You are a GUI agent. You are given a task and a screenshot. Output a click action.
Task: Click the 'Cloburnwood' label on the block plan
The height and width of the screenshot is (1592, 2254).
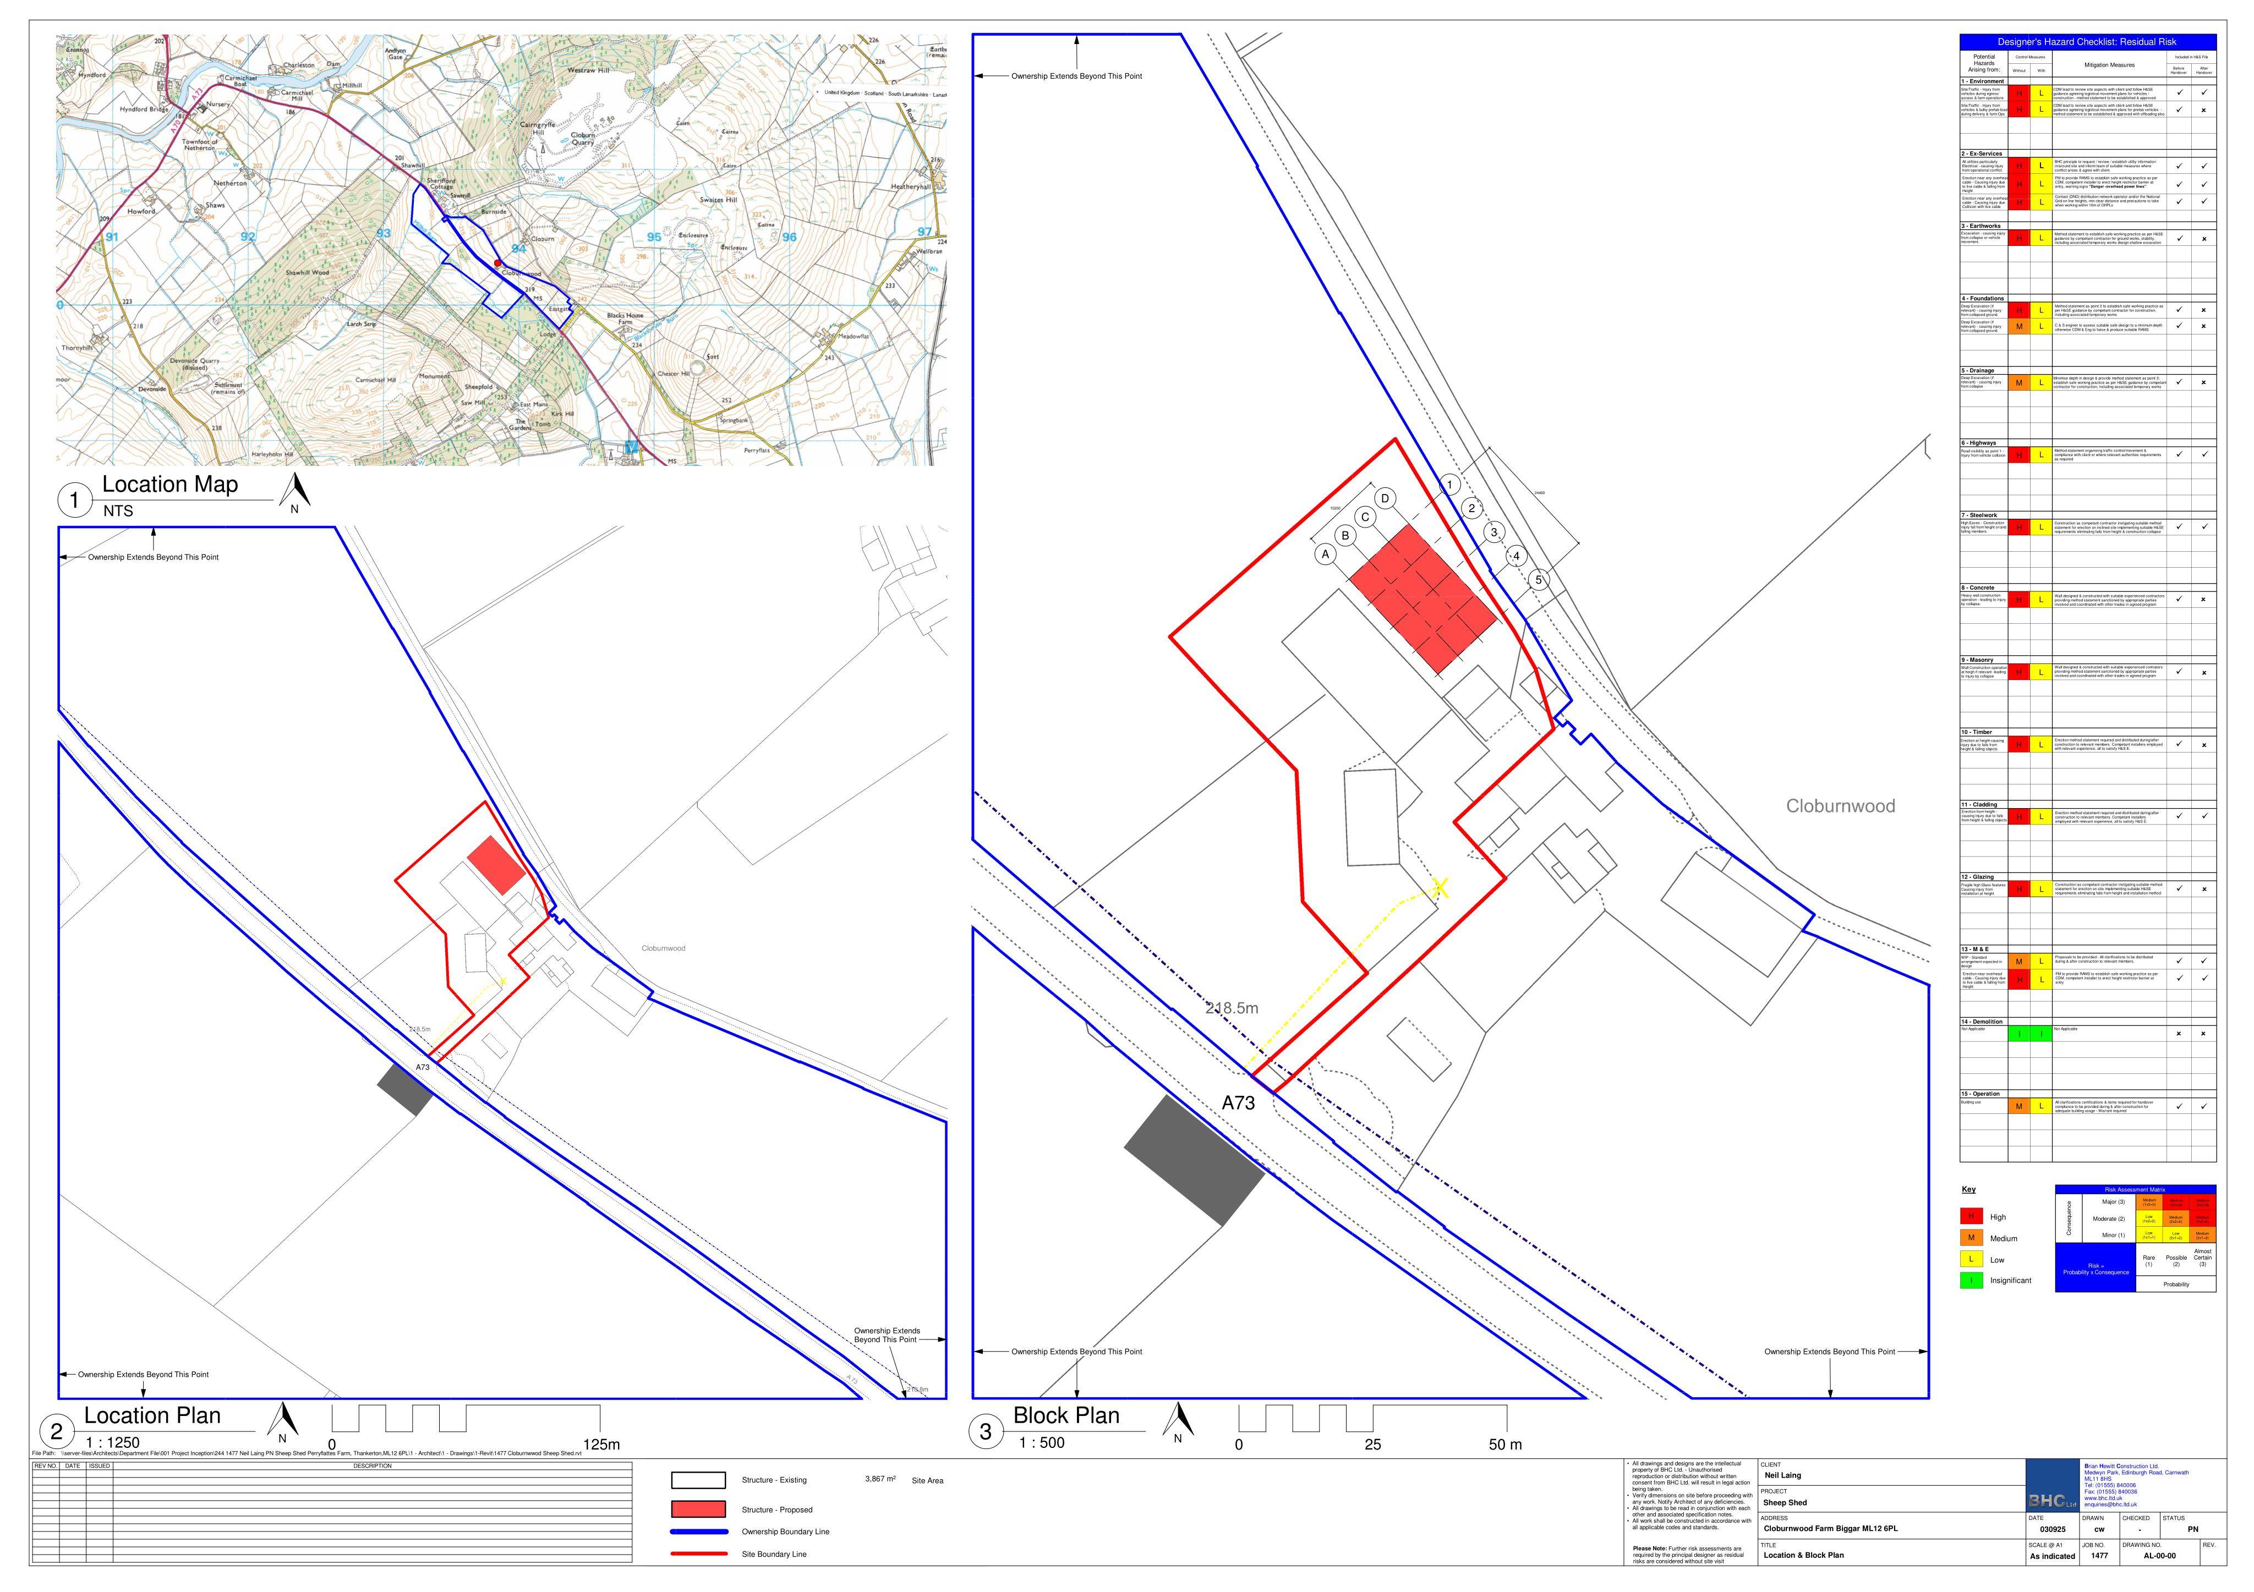point(1840,806)
